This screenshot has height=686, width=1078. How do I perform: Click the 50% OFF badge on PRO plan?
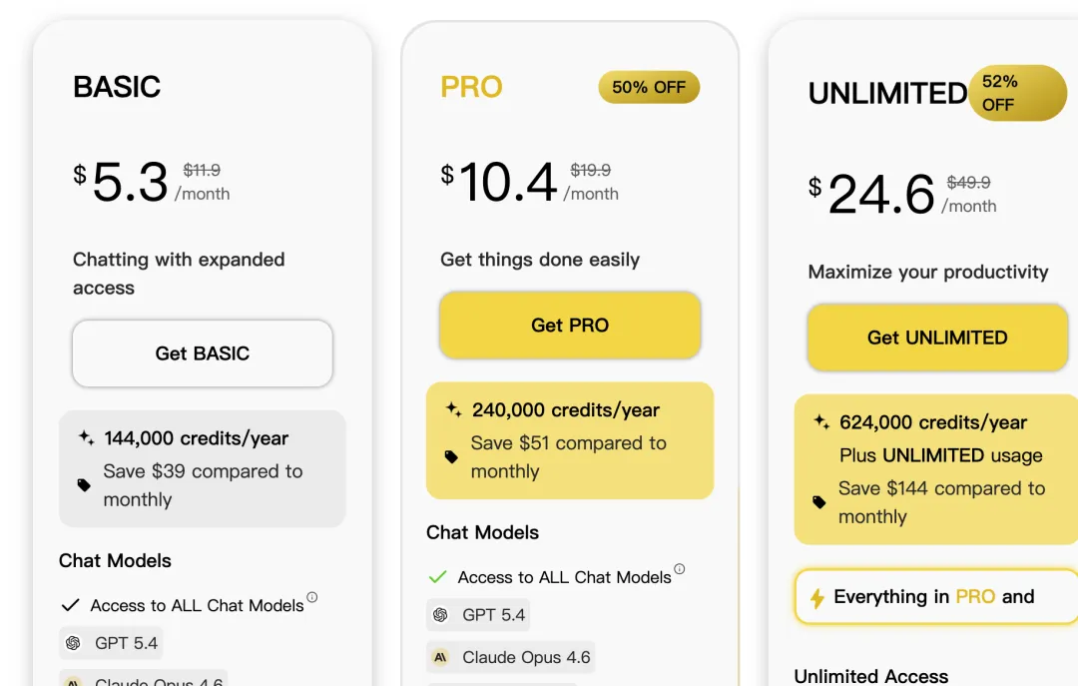pos(649,88)
